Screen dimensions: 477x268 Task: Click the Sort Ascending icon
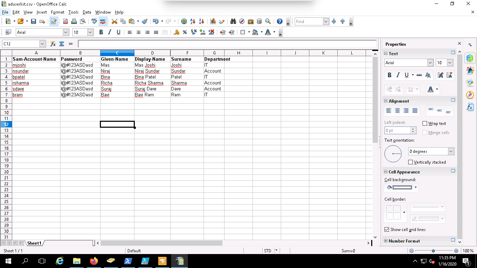click(192, 21)
